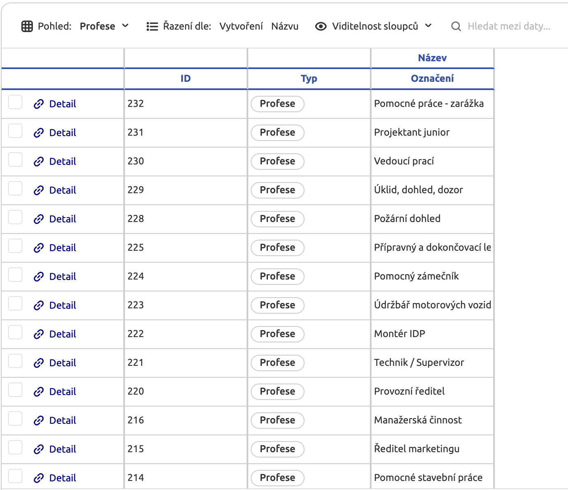Click the eye icon for column visibility
The width and height of the screenshot is (568, 490).
click(321, 26)
